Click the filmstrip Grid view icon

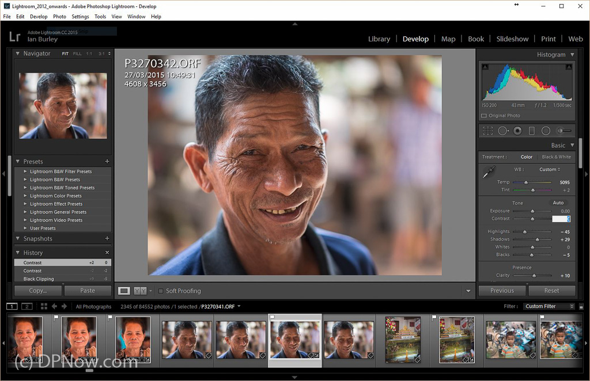43,307
